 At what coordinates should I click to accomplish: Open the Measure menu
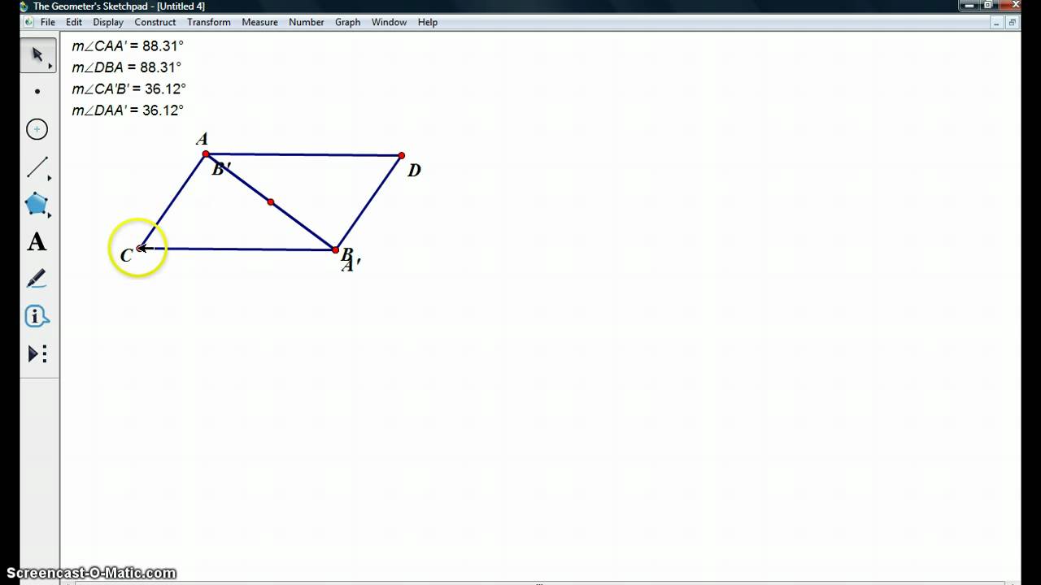pos(259,22)
